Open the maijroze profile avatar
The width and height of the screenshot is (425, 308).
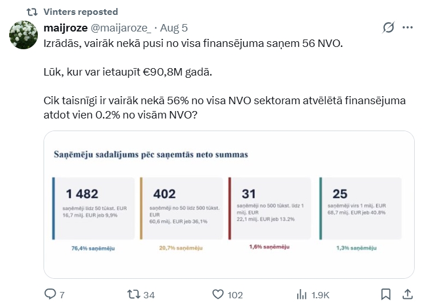point(23,35)
